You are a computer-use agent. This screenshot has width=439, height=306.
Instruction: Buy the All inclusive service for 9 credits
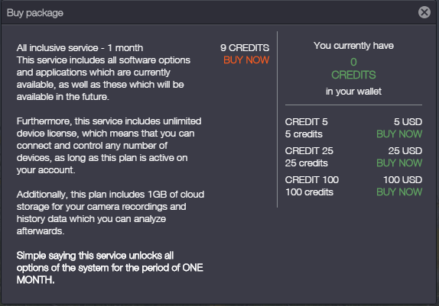pyautogui.click(x=246, y=60)
